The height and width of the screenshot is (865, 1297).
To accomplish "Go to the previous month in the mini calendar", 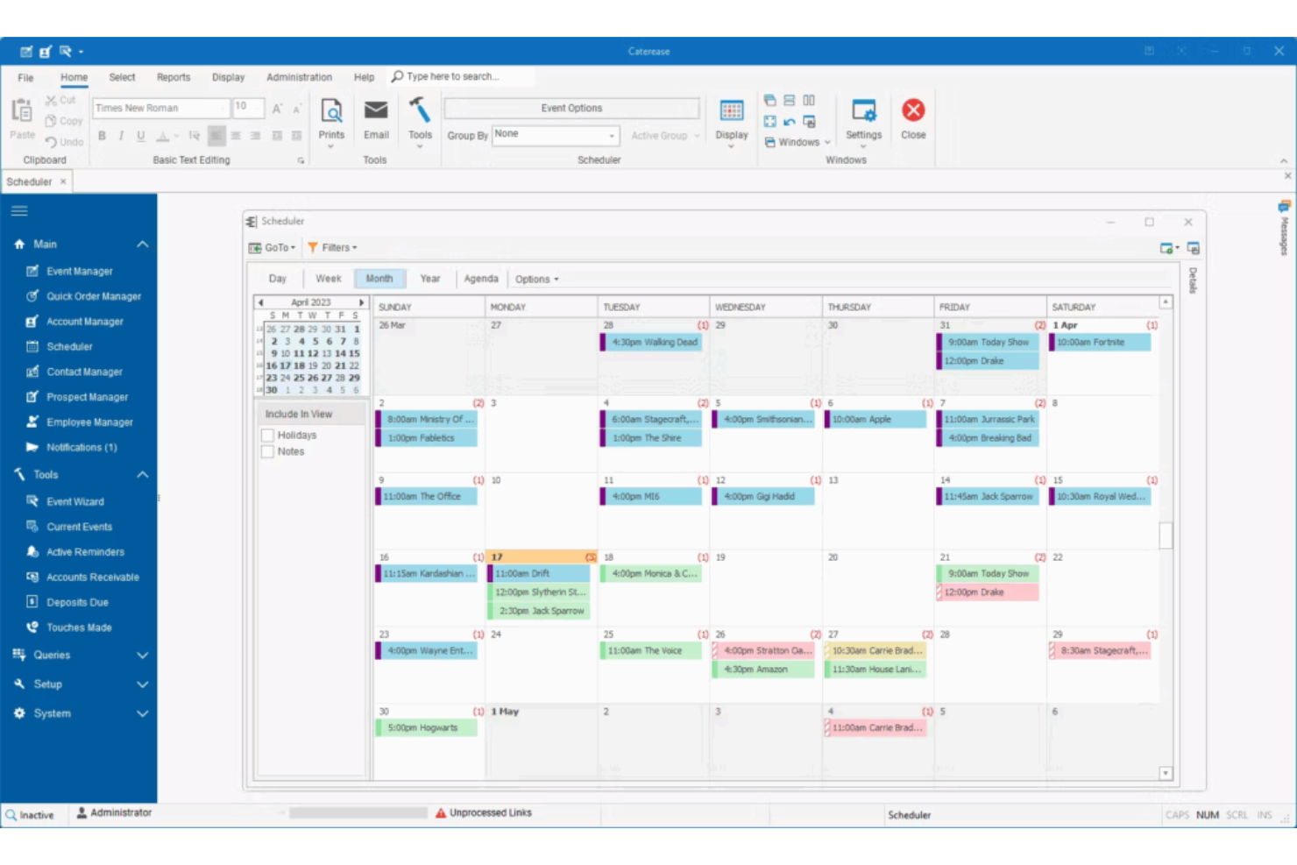I will 261,302.
